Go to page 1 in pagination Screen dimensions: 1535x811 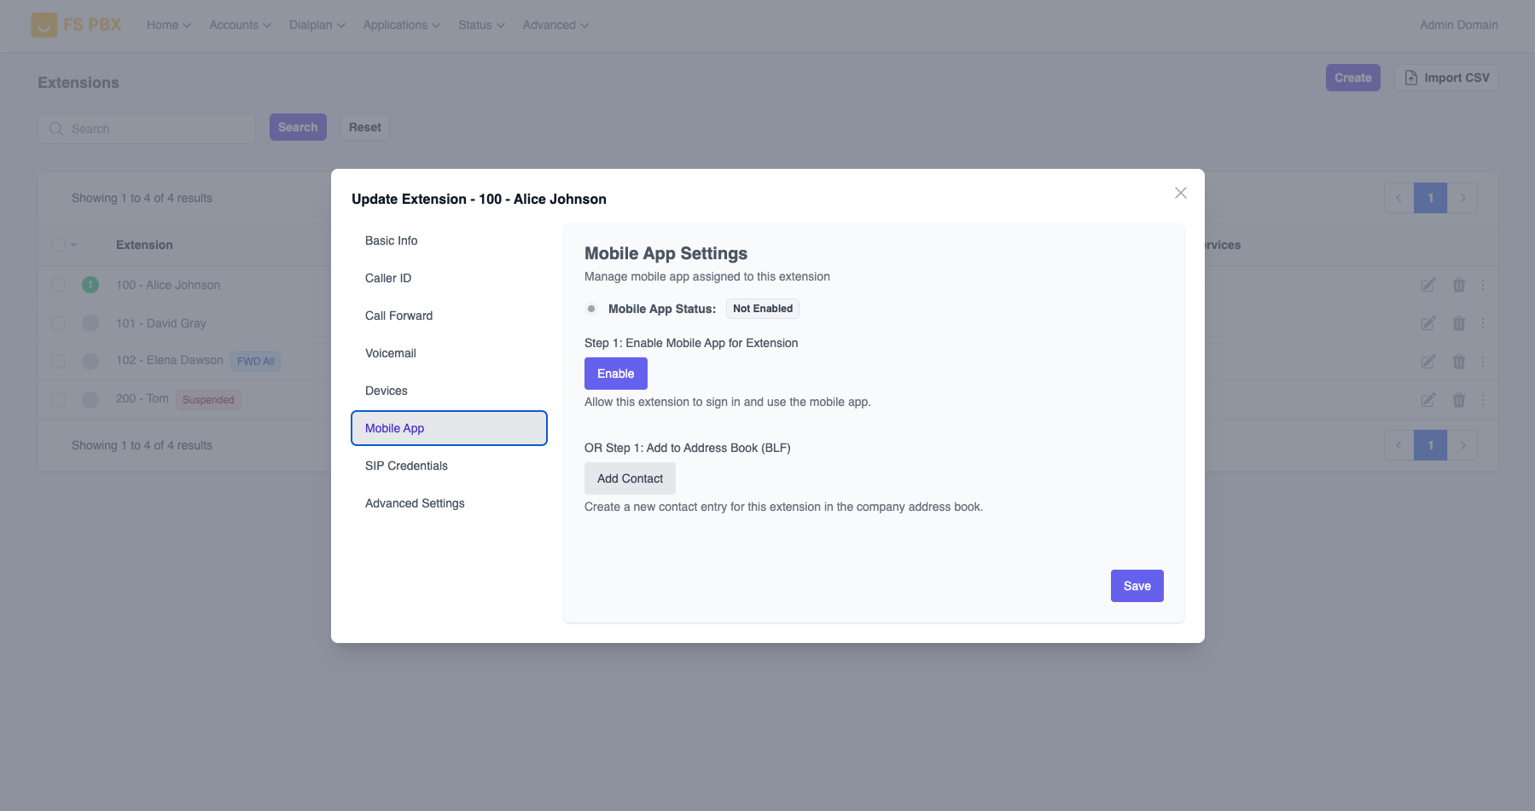(x=1430, y=197)
